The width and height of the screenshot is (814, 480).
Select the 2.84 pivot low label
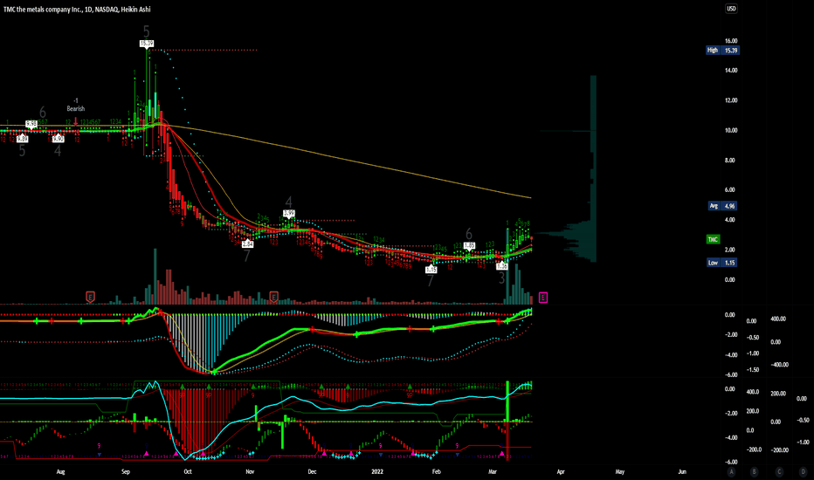[x=248, y=243]
